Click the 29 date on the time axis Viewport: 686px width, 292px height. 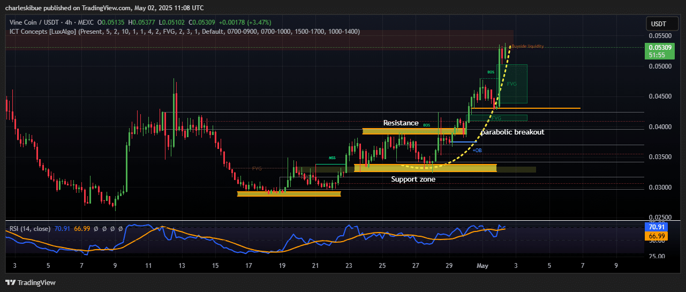tap(449, 266)
